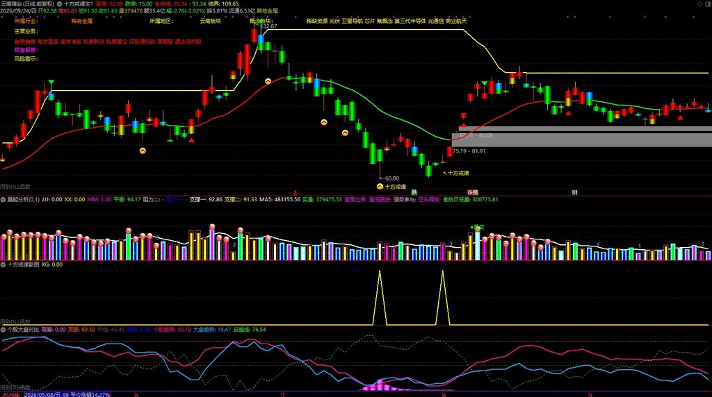Screen dimensions: 712x397
Task: Click the 融资融券 red tag label
Action: coord(25,42)
